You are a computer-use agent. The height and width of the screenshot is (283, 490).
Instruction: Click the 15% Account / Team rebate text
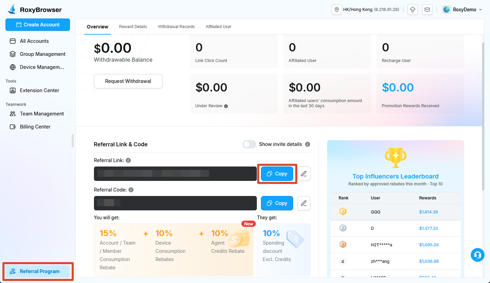click(x=118, y=250)
